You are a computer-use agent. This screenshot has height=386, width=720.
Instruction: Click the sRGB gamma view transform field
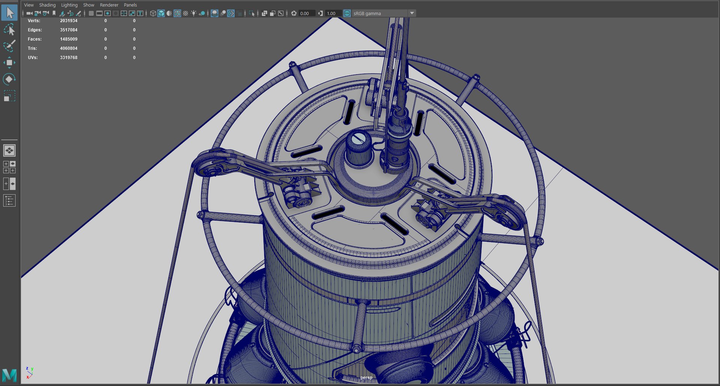[380, 13]
